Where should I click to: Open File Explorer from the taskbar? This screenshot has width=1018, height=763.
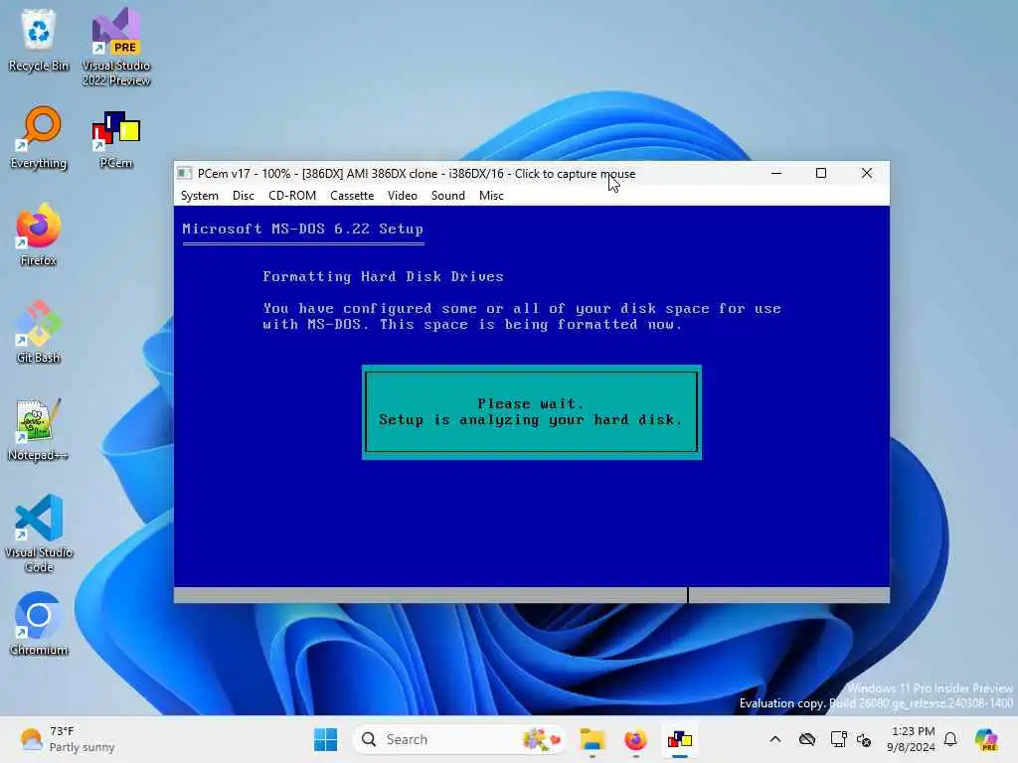[x=593, y=739]
